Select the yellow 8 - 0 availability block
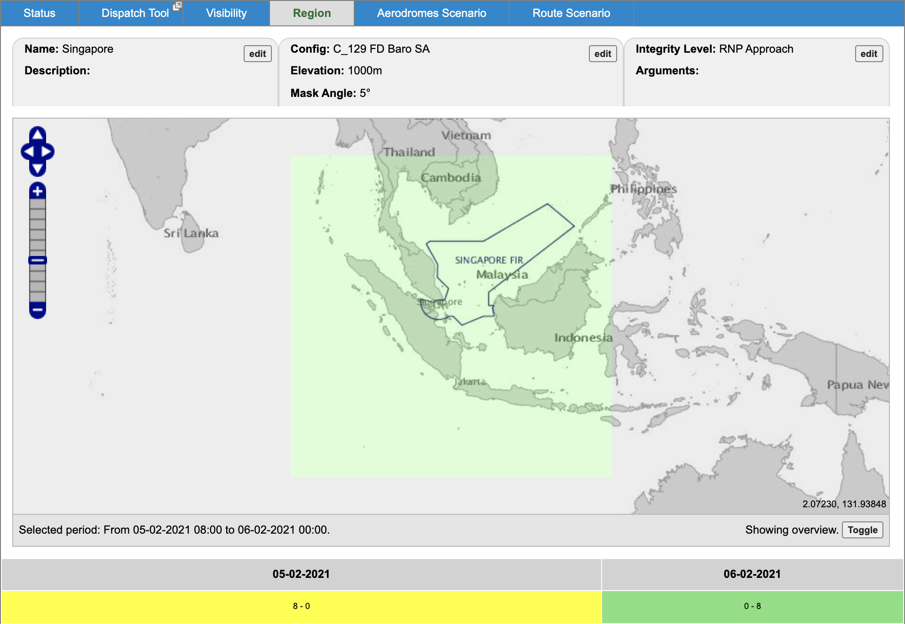The width and height of the screenshot is (905, 624). pos(301,606)
